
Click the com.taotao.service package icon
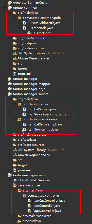point(20,104)
